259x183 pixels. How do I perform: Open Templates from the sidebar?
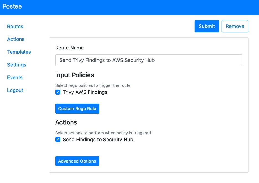[19, 52]
